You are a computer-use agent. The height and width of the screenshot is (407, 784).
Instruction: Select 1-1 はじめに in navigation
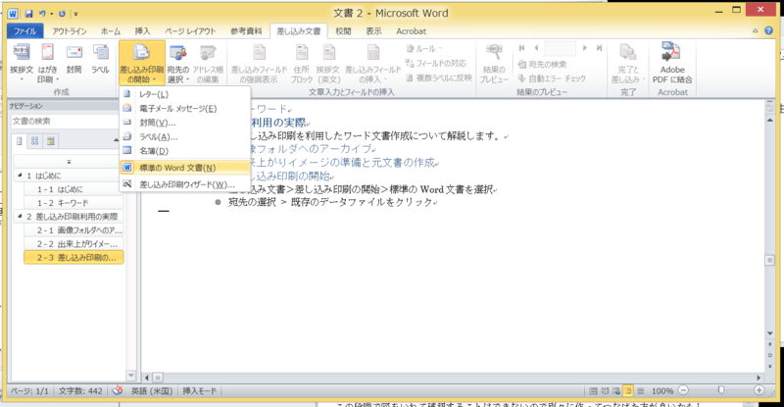73,189
